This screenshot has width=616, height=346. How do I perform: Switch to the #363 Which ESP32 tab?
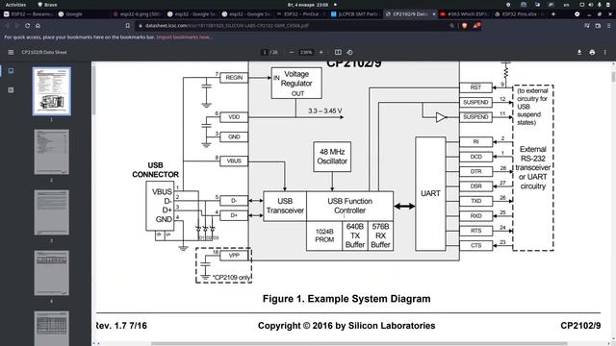[x=464, y=14]
